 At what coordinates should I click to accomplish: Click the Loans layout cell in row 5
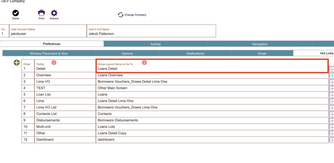[212, 95]
